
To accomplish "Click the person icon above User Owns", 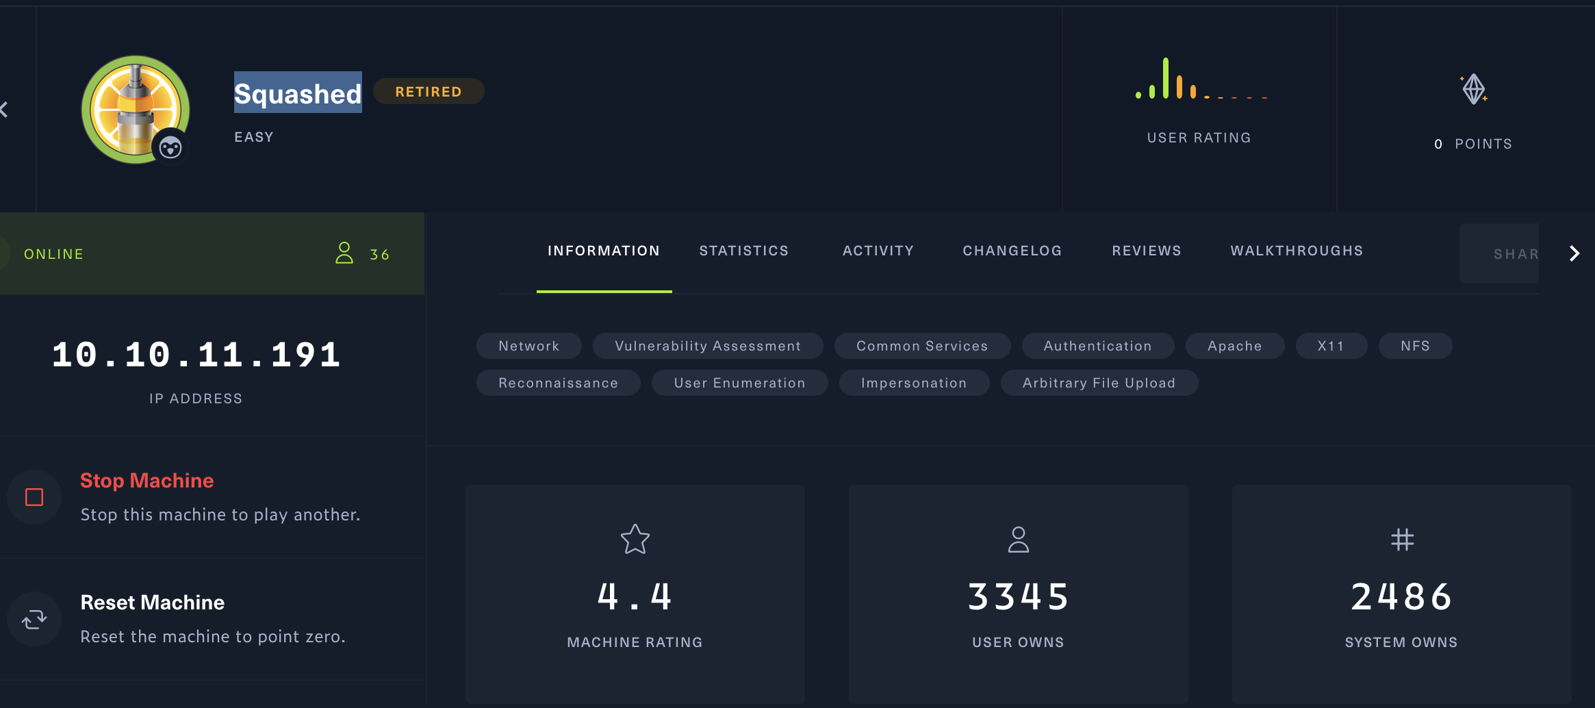I will [1019, 540].
